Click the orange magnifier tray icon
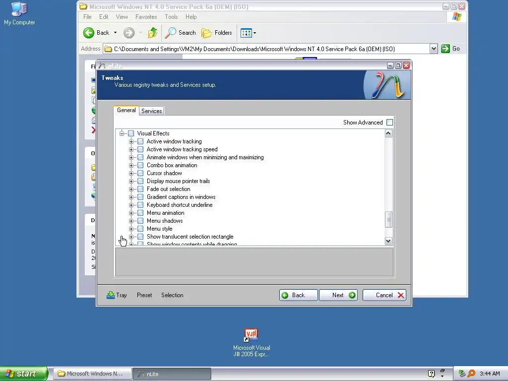Screen dimensions: 508x381 [471, 374]
